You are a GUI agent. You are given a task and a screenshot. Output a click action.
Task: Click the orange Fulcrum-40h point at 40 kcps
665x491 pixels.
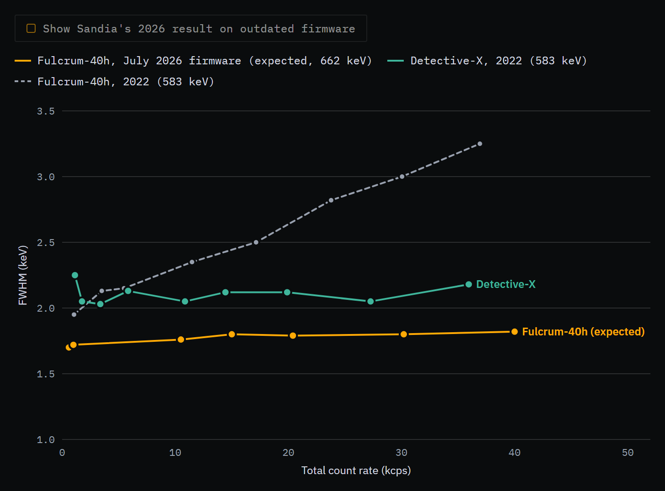click(515, 332)
